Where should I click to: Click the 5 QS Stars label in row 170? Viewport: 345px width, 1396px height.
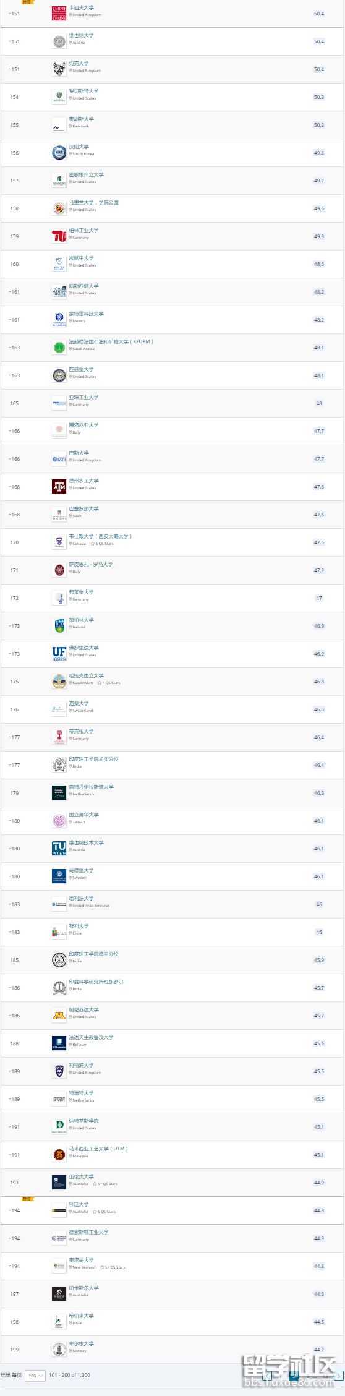click(x=102, y=544)
